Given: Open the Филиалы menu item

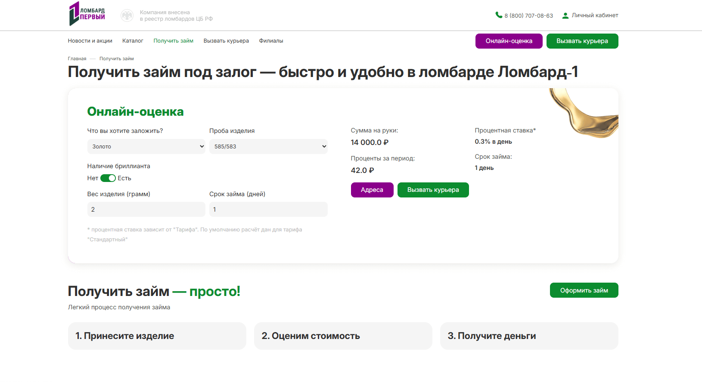Looking at the screenshot, I should (271, 41).
